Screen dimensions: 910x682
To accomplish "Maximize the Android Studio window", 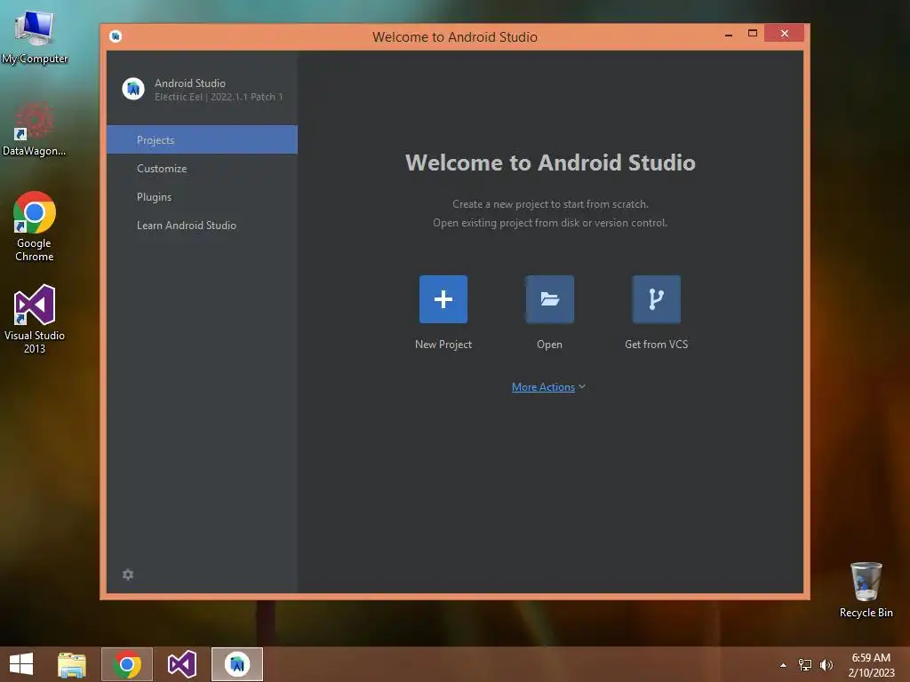I will click(x=753, y=34).
